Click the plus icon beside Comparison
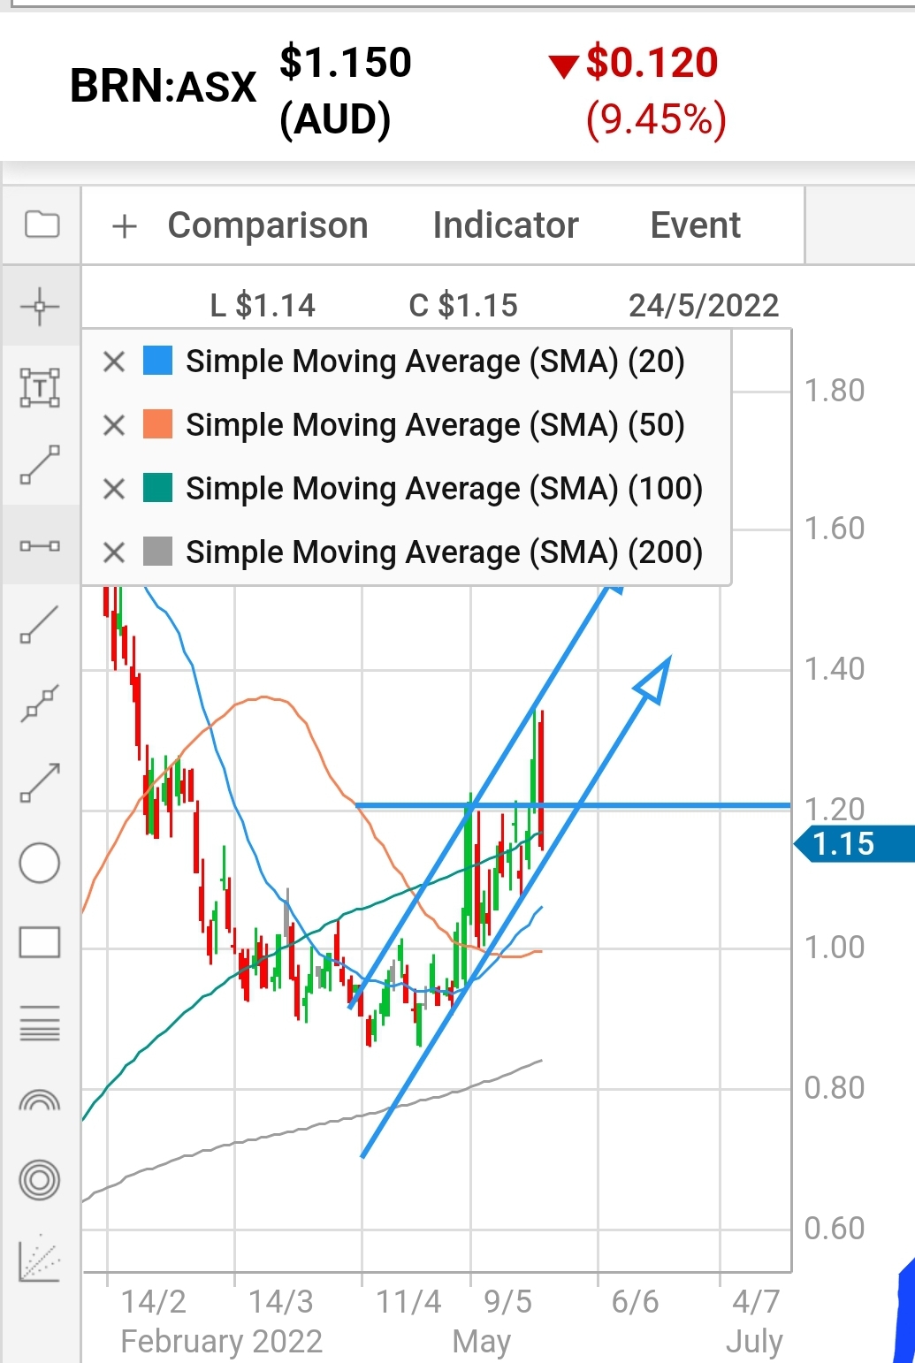 (125, 226)
